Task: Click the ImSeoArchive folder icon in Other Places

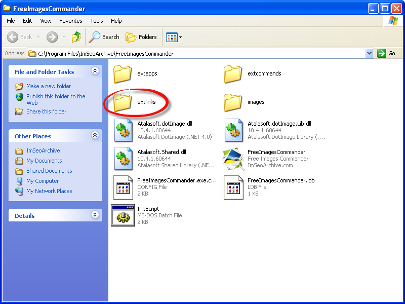Action: coord(19,150)
